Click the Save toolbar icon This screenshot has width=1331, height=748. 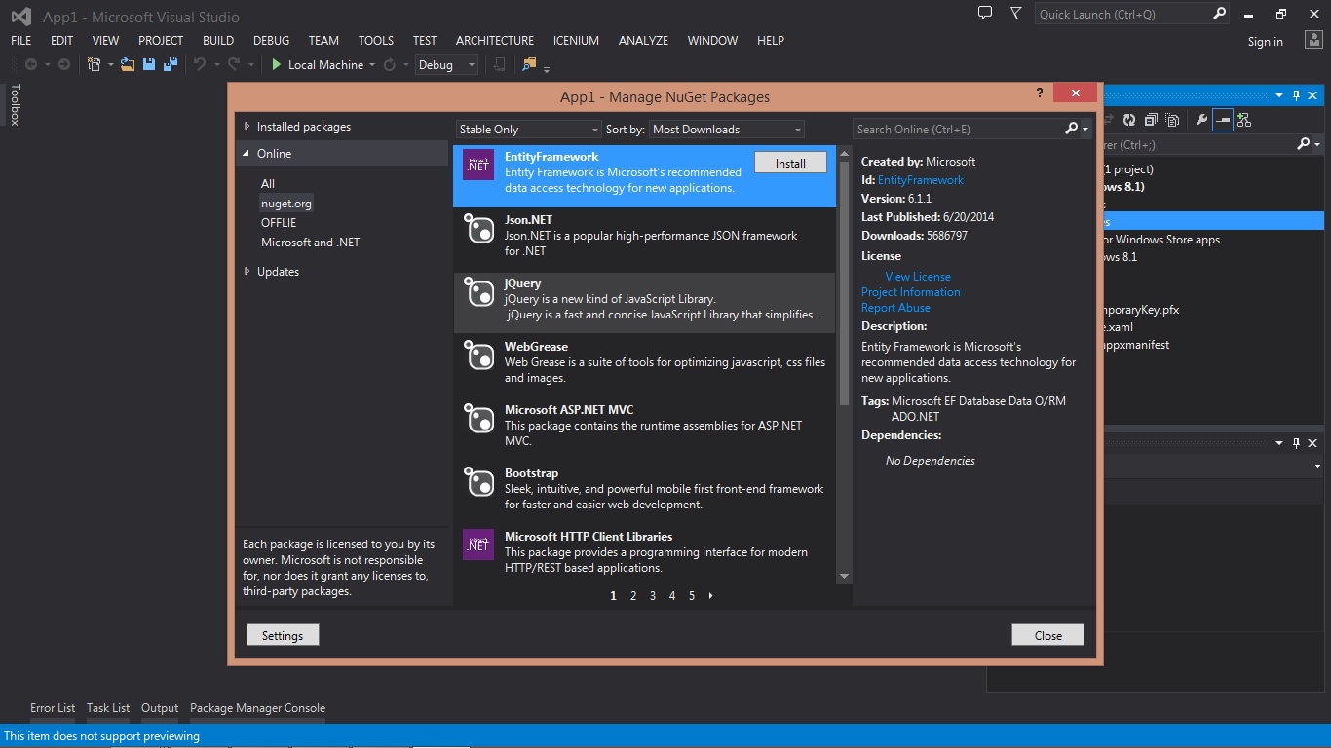[x=149, y=64]
